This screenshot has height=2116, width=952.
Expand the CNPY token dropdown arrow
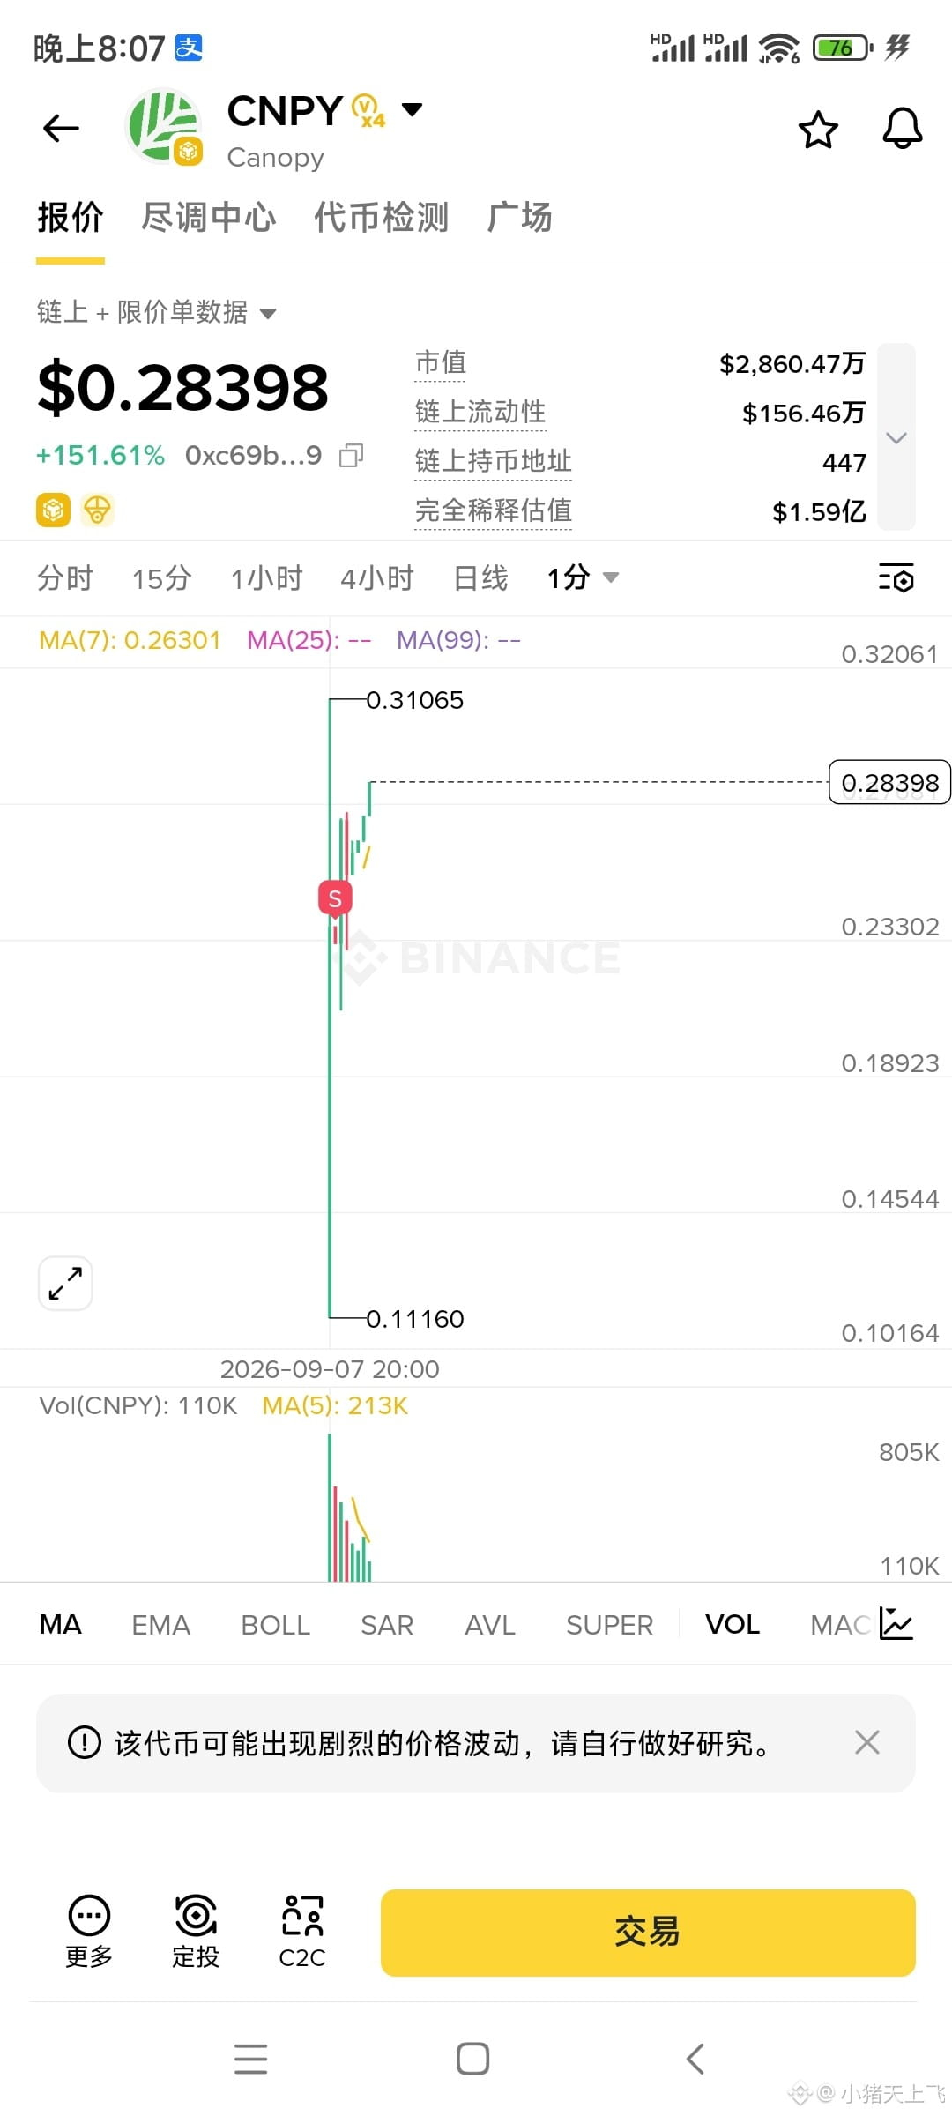coord(412,109)
